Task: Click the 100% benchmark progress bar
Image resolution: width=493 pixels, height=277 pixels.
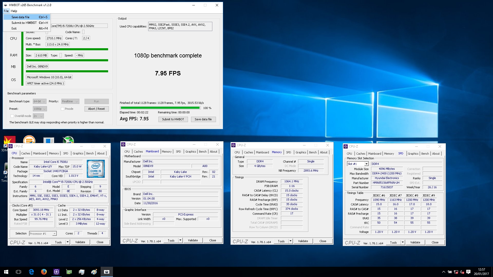Action: [160, 108]
